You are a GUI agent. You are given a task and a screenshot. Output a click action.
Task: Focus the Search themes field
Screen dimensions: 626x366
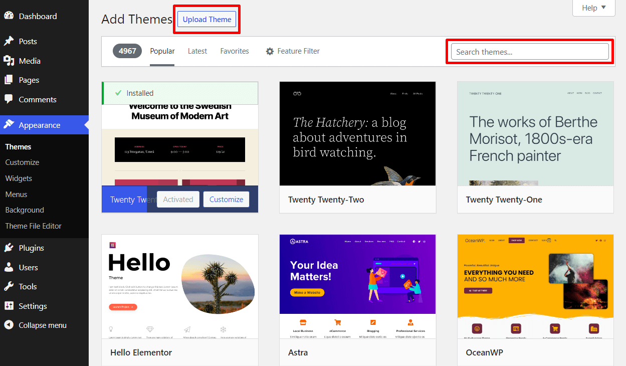coord(530,52)
